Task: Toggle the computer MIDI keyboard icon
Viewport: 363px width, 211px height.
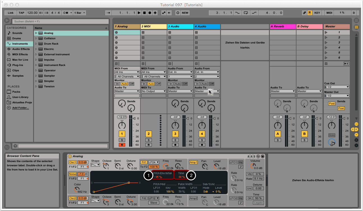Action: (310, 13)
